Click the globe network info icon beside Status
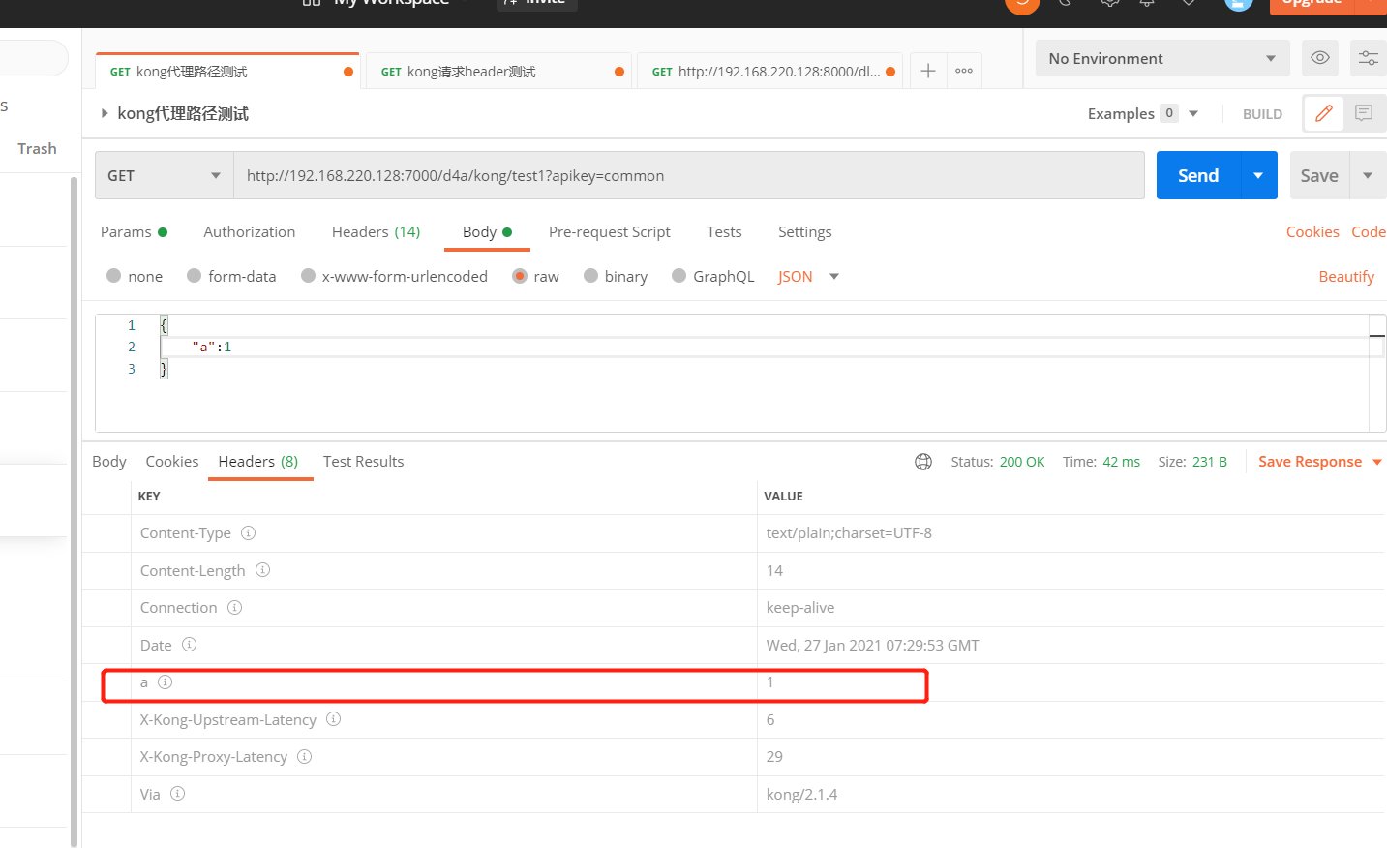Image resolution: width=1387 pixels, height=848 pixels. [923, 462]
